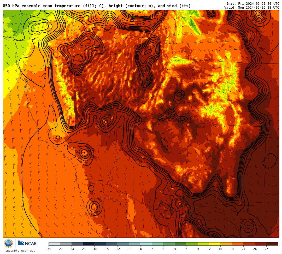Screen dimensions: 282x254
Task: Click the −24 colorbar tick label
Action: (72, 249)
